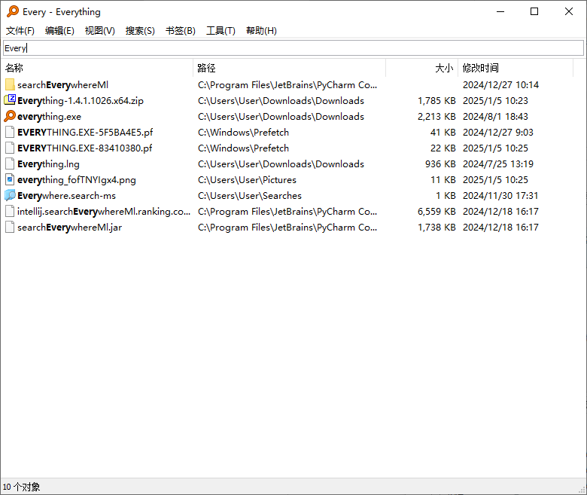Screen dimensions: 587x495
Task: Select the searchEverywhereMl.jar file name
Action: click(x=70, y=227)
